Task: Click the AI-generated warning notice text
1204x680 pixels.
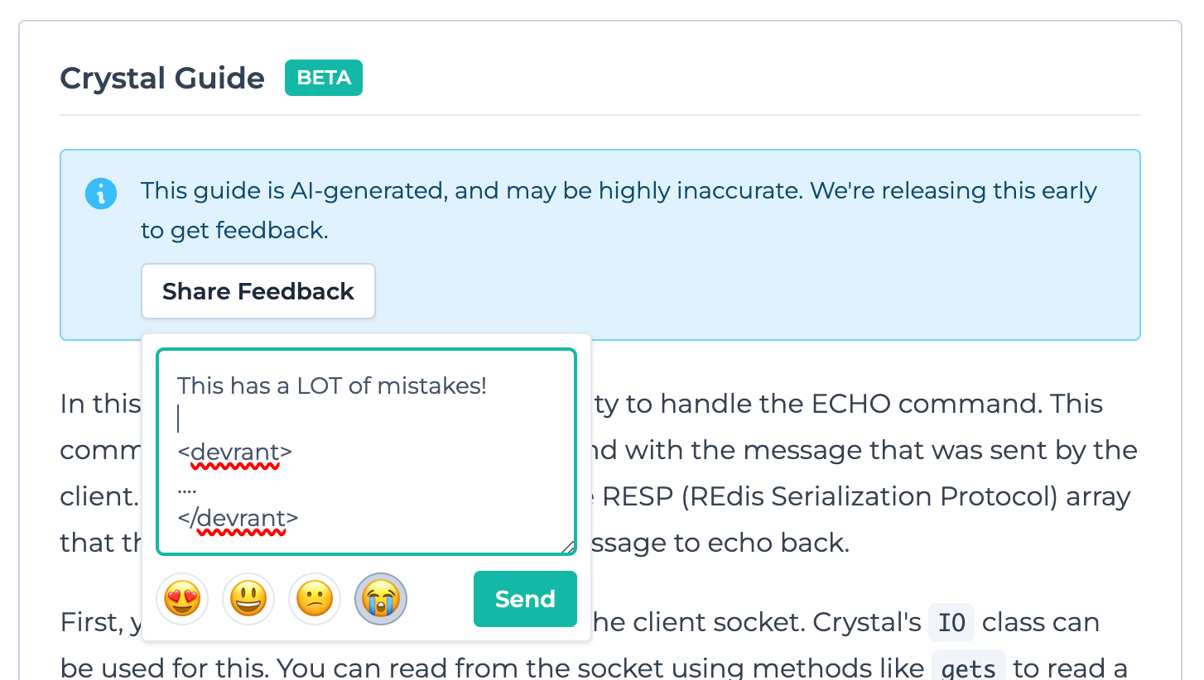Action: 619,210
